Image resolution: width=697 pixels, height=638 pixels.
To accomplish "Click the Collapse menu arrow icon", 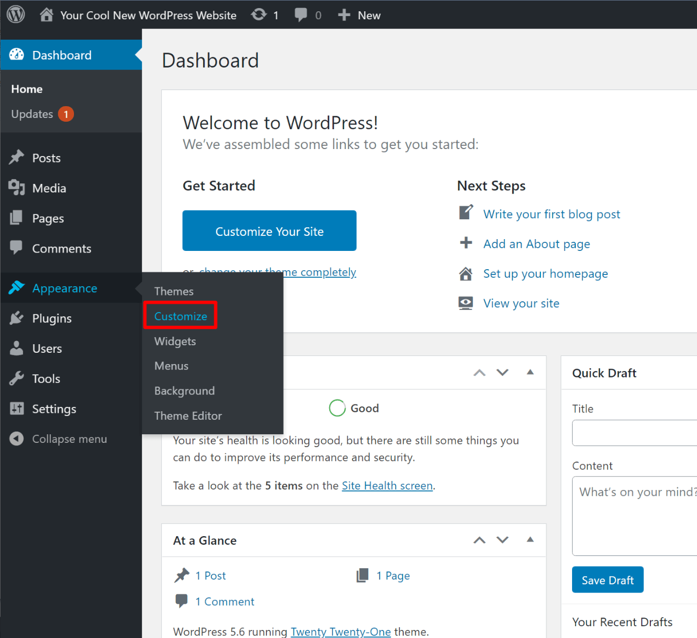I will (17, 439).
